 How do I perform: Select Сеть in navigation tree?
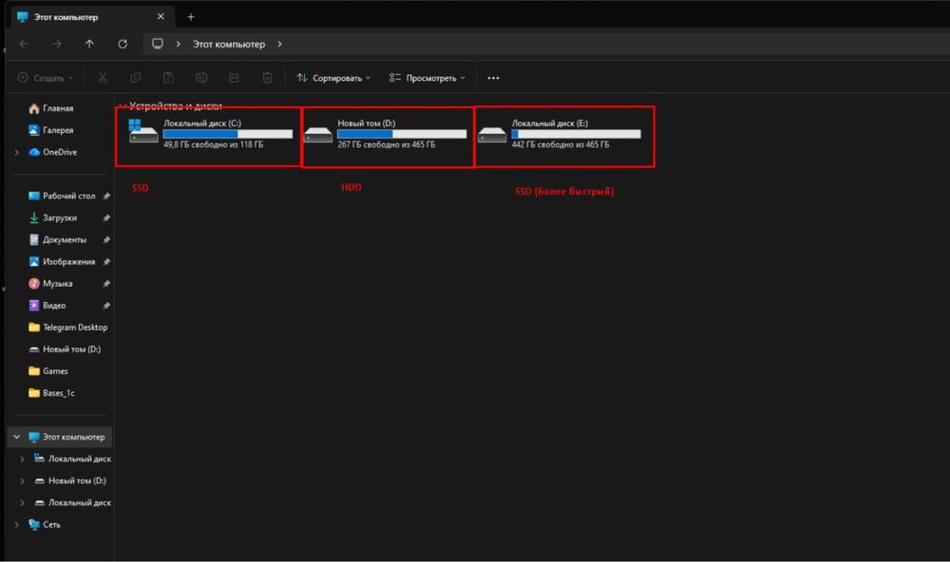(51, 524)
